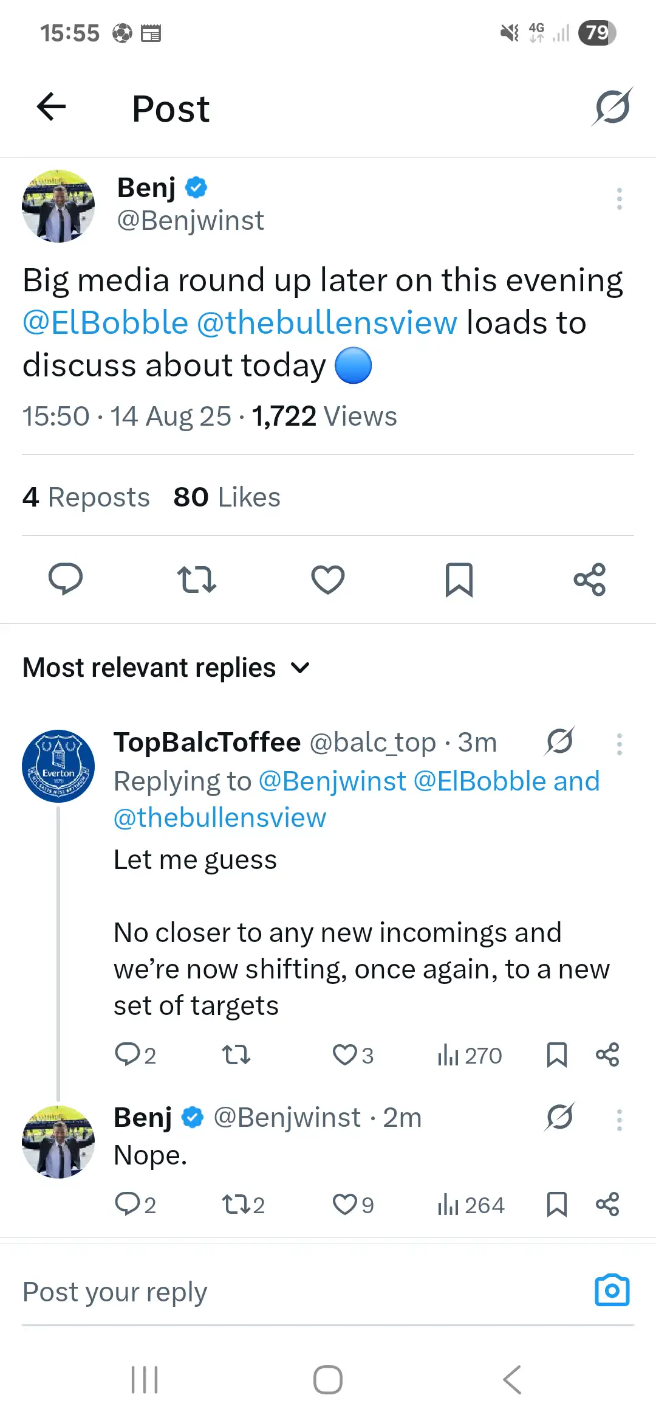Share the main post

pos(590,579)
